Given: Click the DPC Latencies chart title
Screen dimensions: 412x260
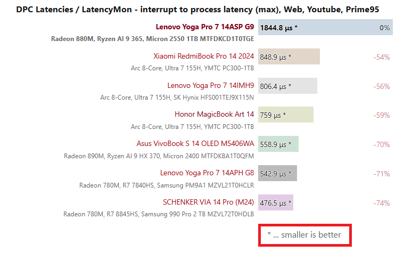Looking at the screenshot, I should 197,10.
